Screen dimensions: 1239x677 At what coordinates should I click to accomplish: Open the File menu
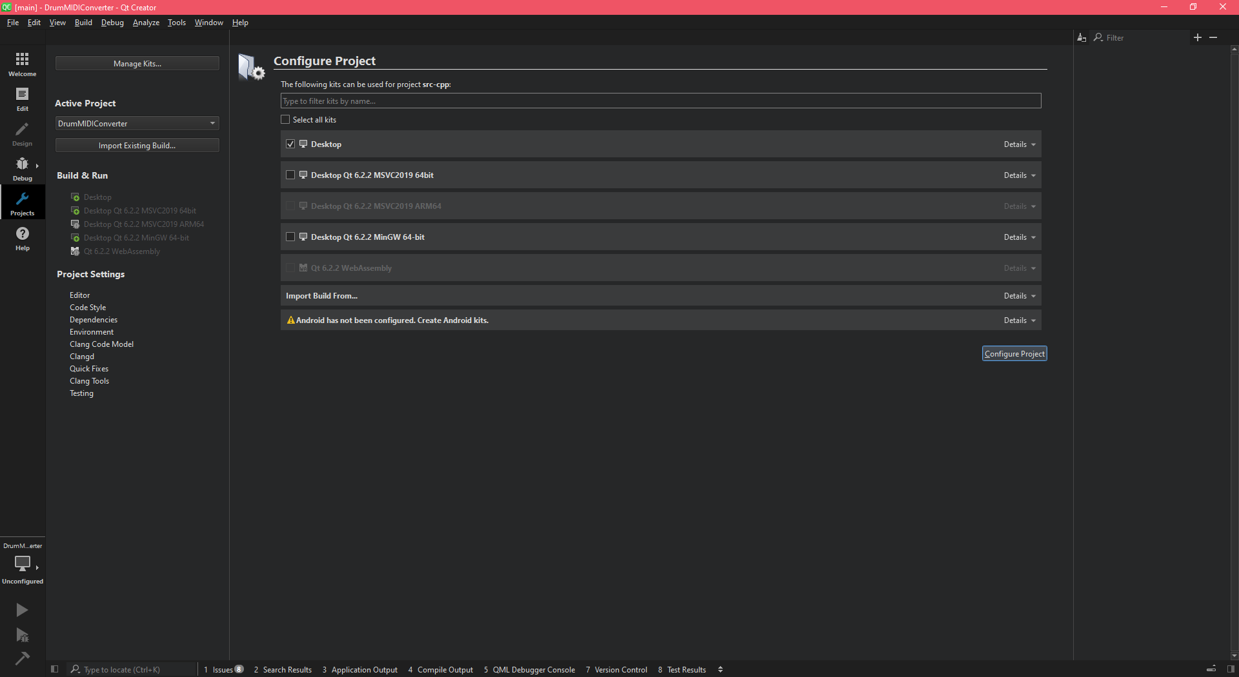click(13, 23)
